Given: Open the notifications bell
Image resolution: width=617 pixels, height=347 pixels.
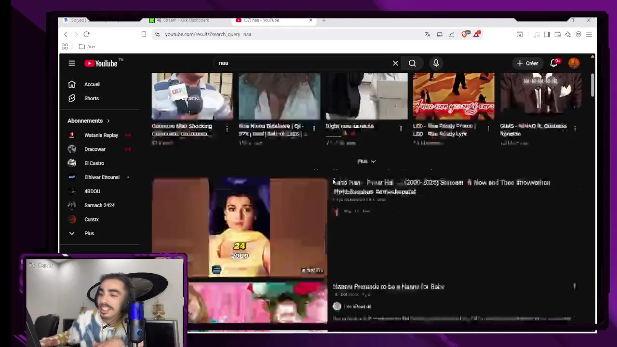Looking at the screenshot, I should [554, 63].
